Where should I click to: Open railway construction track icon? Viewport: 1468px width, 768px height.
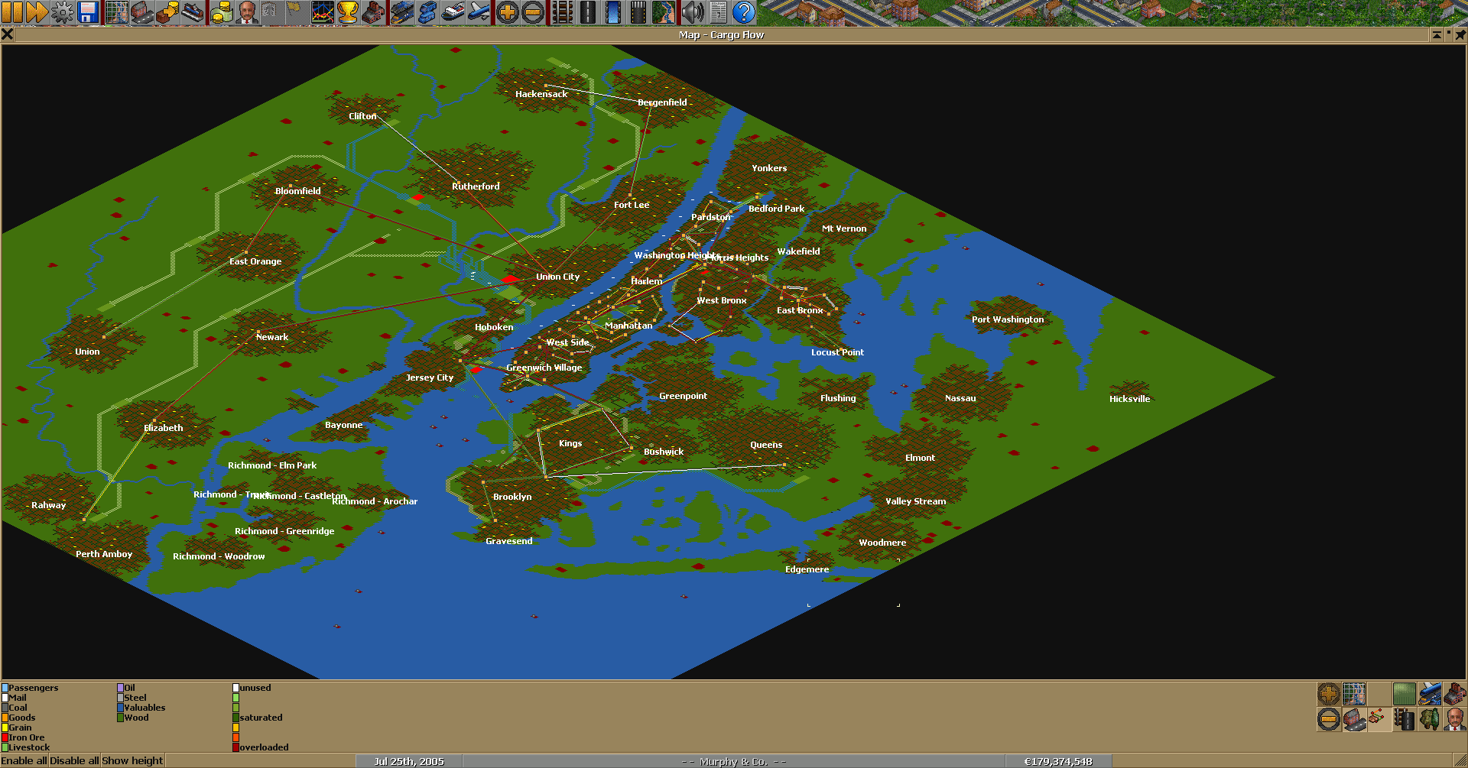(563, 12)
